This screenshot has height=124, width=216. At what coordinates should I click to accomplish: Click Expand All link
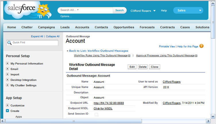tap(37, 36)
